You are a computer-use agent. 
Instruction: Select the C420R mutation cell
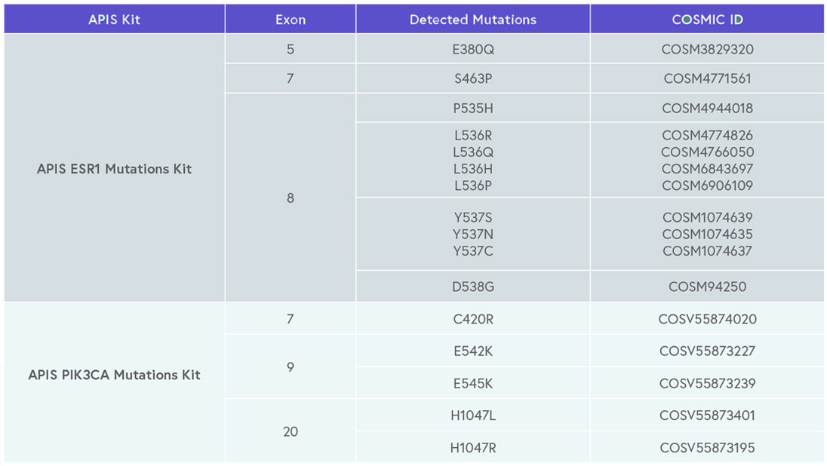click(x=473, y=319)
